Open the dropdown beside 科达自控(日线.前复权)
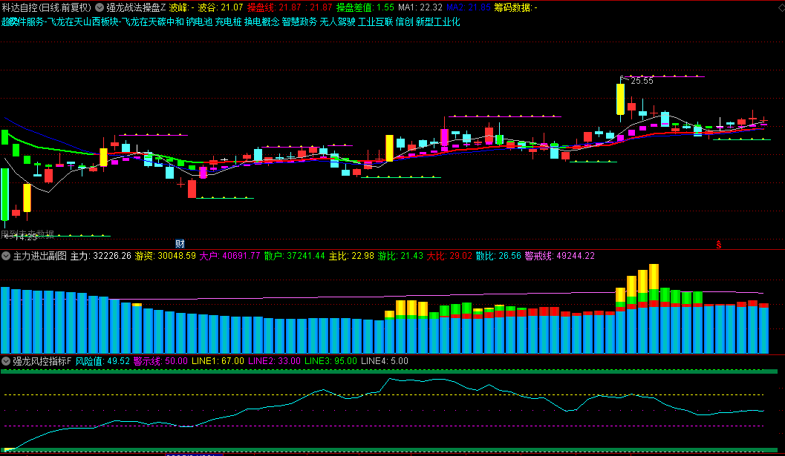The image size is (785, 456). [100, 7]
